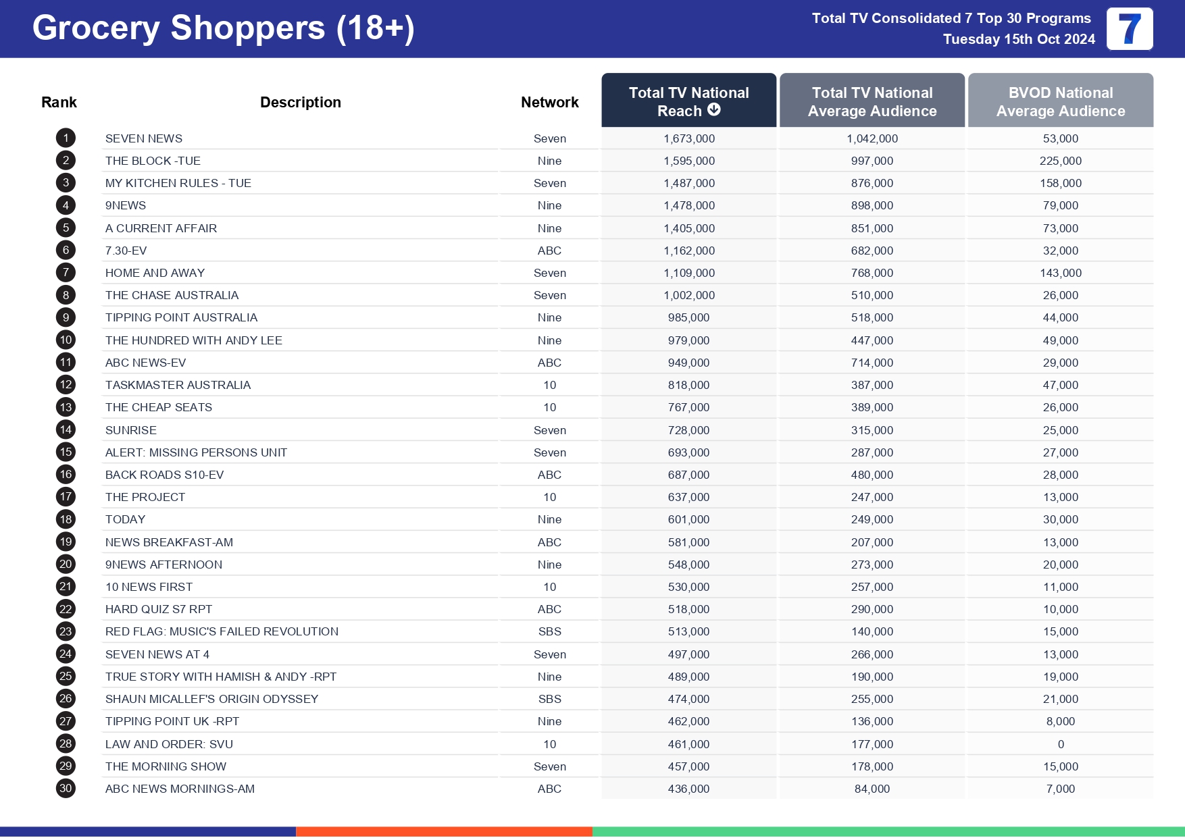
Task: Click the rank 15 circle badge
Action: (66, 452)
